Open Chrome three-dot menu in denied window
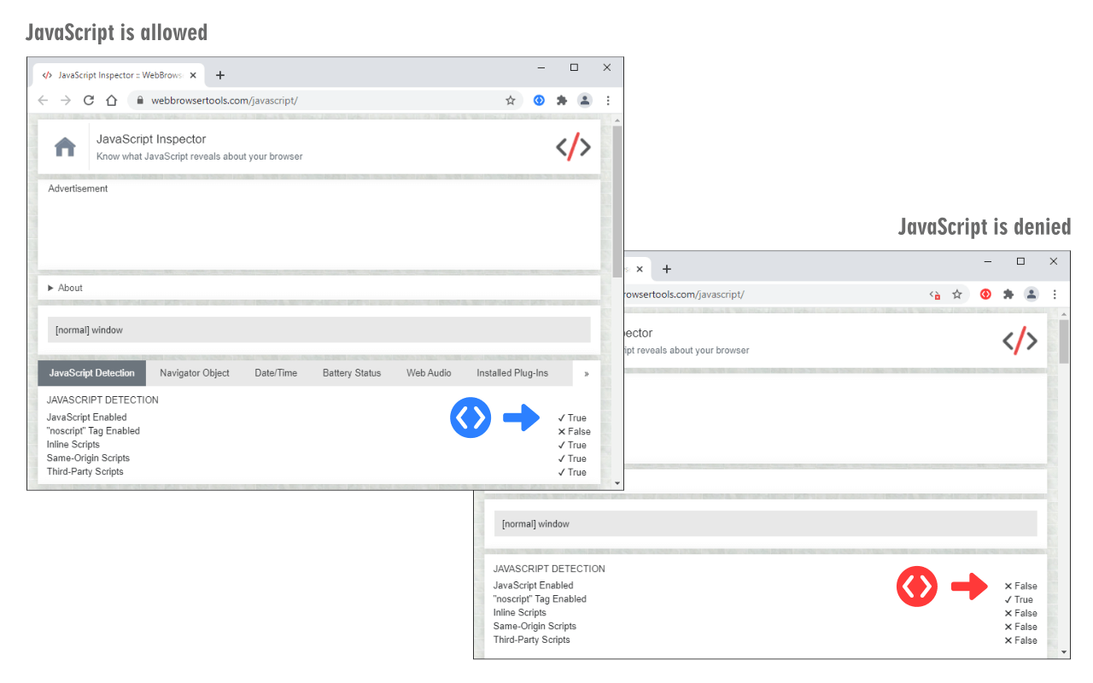1093x683 pixels. [x=1055, y=294]
